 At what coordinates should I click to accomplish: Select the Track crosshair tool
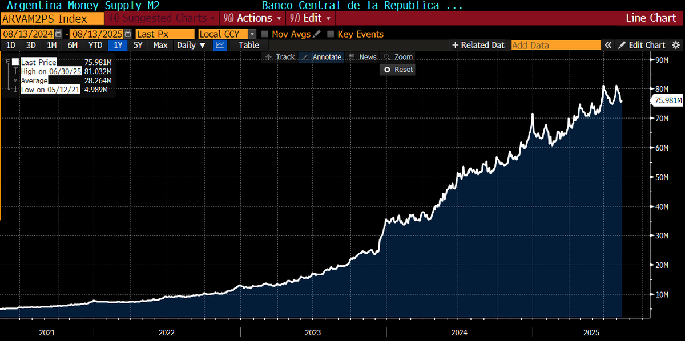point(279,56)
